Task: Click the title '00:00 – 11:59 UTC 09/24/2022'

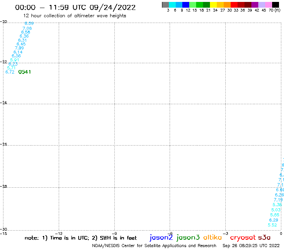Action: 75,8
